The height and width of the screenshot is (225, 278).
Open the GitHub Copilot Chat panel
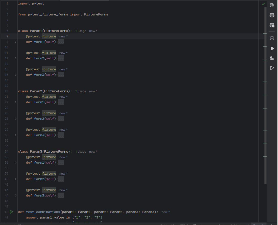tap(272, 25)
